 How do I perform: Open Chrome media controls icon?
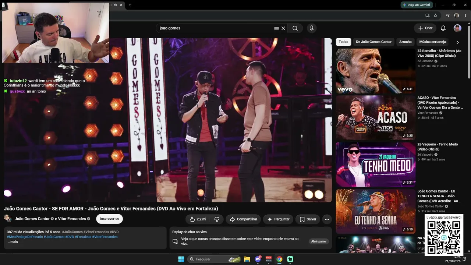[x=448, y=15]
